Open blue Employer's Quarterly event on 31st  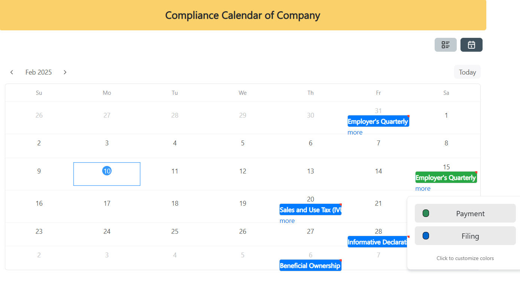378,121
